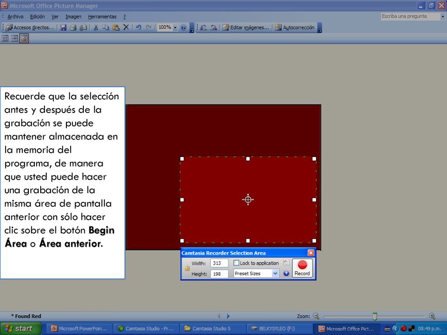Open the Archivo menu
Screen dimensions: 447x335
click(15, 17)
